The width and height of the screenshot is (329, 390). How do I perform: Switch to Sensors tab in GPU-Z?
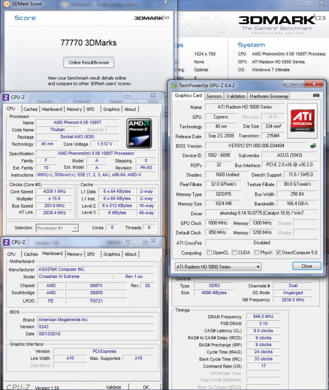pos(213,96)
